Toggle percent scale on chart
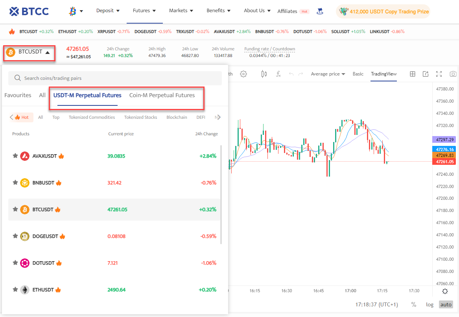This screenshot has width=459, height=317. click(x=414, y=304)
